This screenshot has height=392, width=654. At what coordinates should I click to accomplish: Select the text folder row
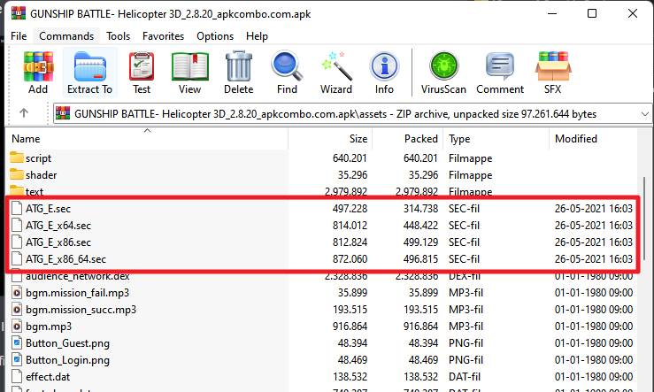(x=321, y=191)
